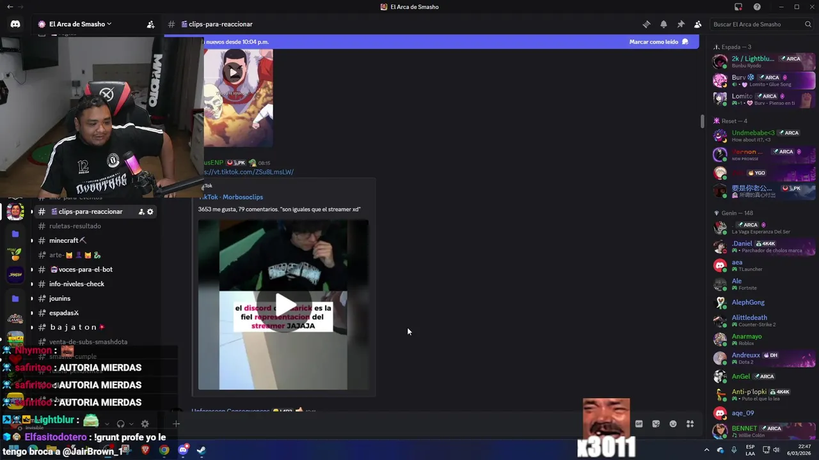
Task: Open member Burv profile
Action: pos(763,80)
